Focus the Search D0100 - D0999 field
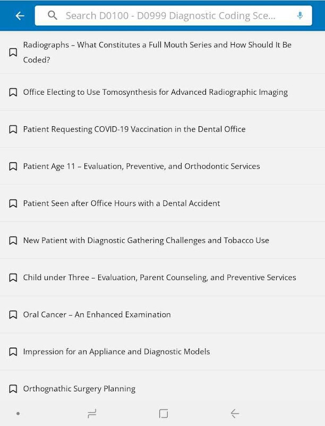 tap(170, 16)
